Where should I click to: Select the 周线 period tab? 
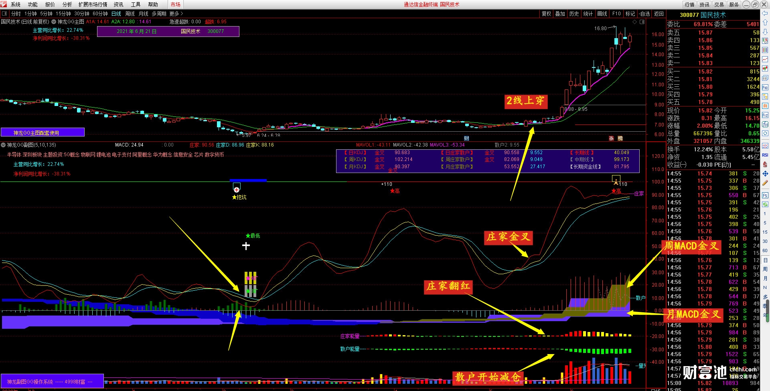point(130,14)
